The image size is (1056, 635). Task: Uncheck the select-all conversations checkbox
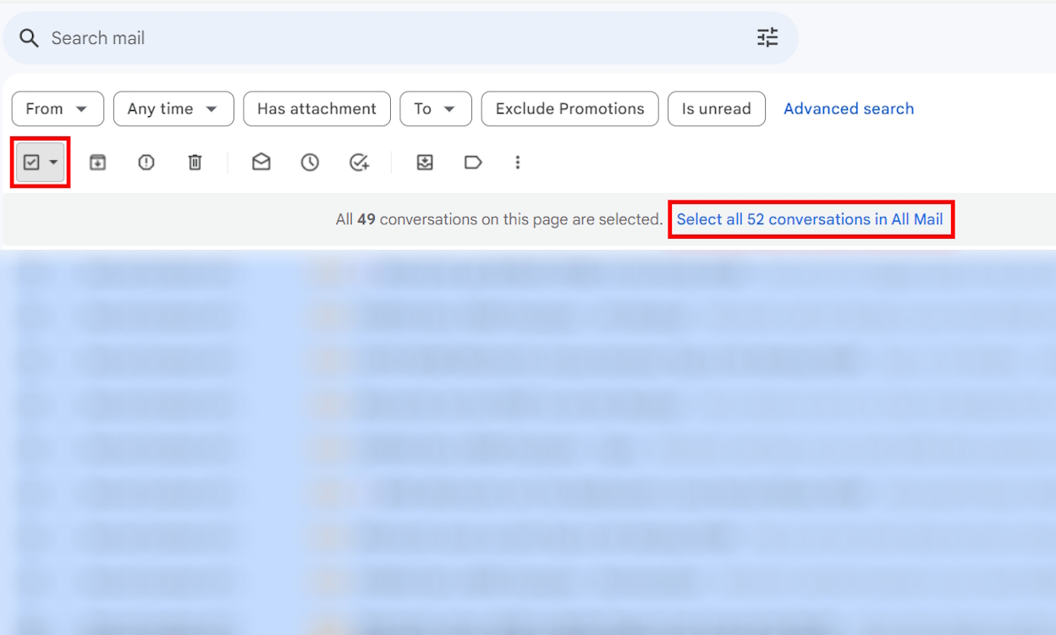coord(31,163)
